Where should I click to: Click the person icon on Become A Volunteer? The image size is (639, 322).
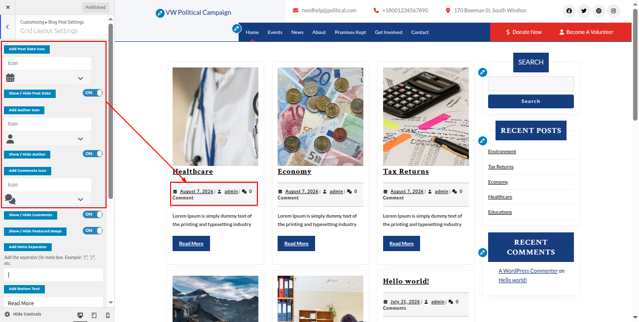[562, 32]
